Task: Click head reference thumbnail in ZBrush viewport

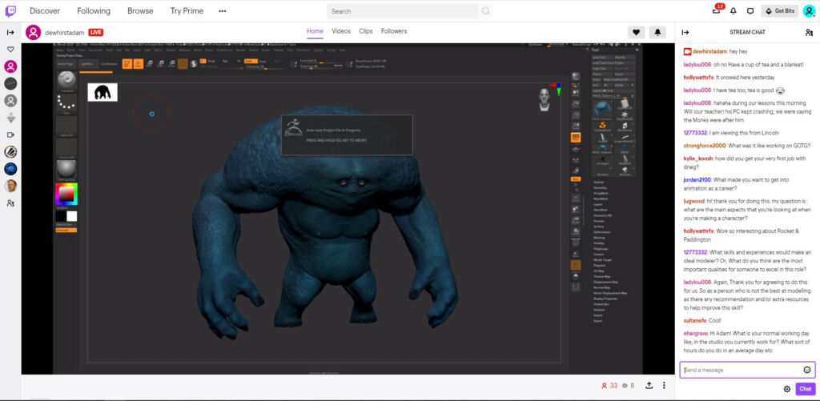Action: 545,99
